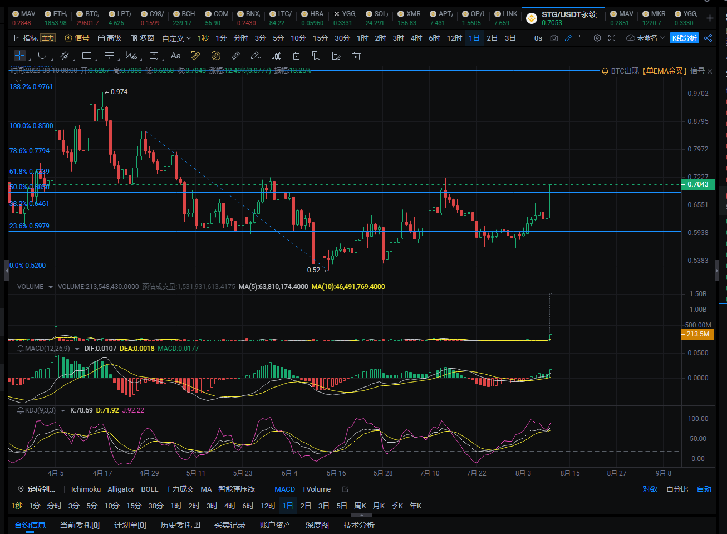
Task: Delete drawings with trash icon
Action: pyautogui.click(x=356, y=56)
